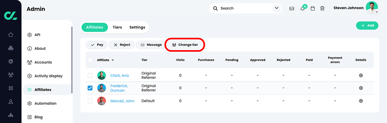Switch to the Settings tab
Screen dimensions: 387x123
[x=137, y=27]
